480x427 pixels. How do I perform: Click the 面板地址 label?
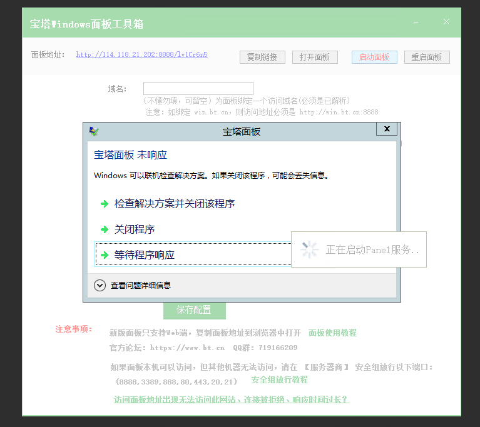coord(48,55)
